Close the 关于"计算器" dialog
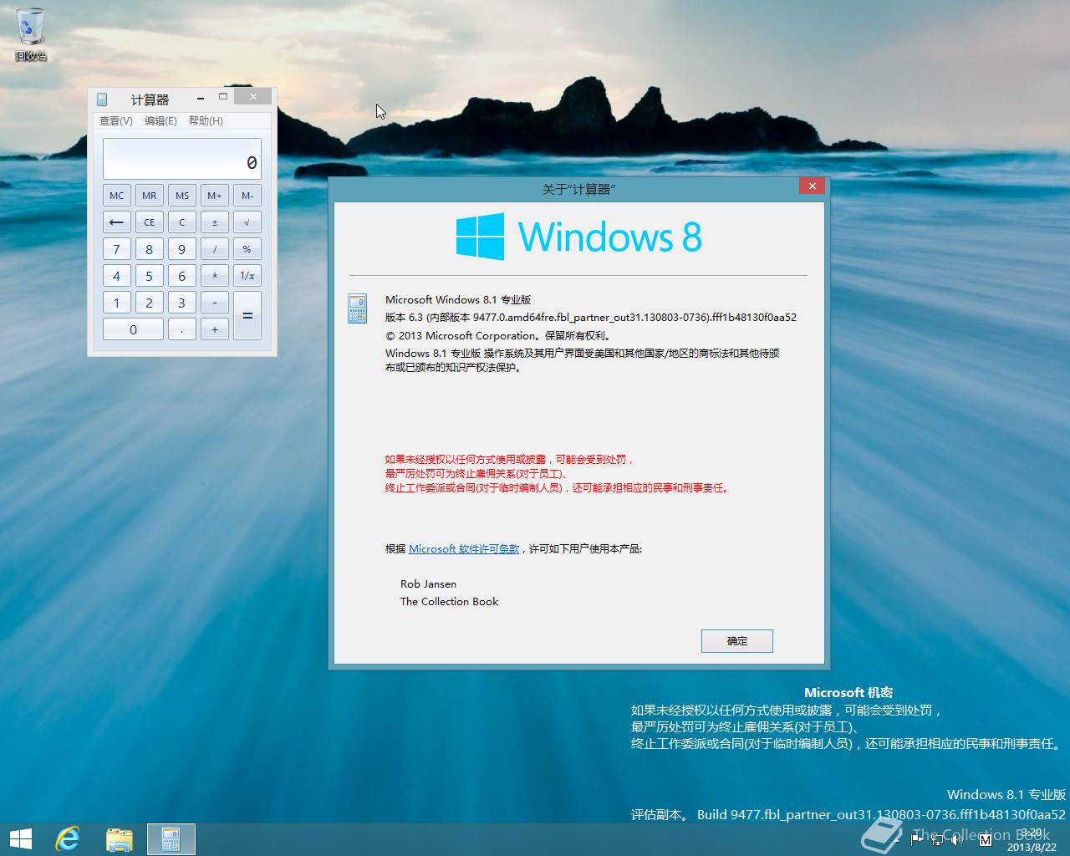Viewport: 1070px width, 856px height. tap(813, 186)
